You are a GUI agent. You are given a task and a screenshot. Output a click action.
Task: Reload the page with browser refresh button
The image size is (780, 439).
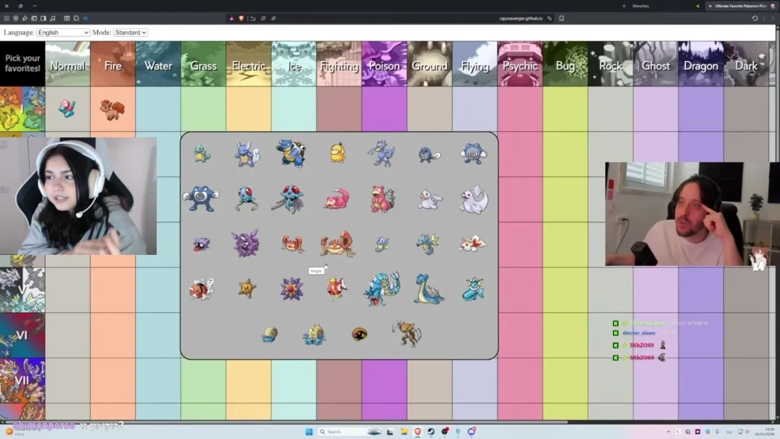point(754,18)
